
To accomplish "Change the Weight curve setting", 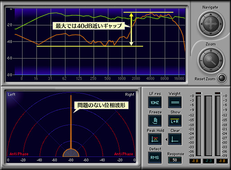I will click(x=175, y=103).
